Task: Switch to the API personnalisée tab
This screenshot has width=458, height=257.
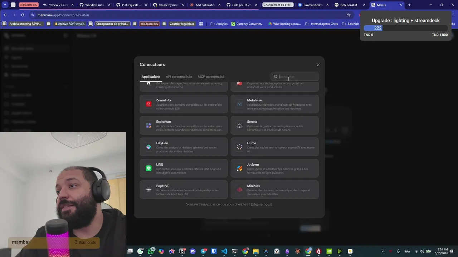Action: (x=179, y=77)
